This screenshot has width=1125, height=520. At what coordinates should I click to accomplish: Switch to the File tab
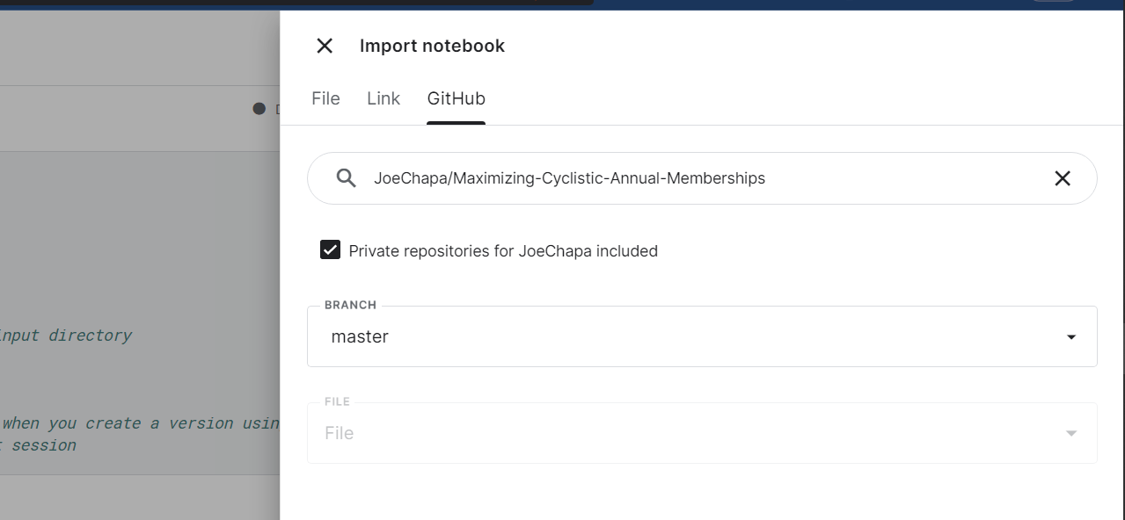[325, 98]
